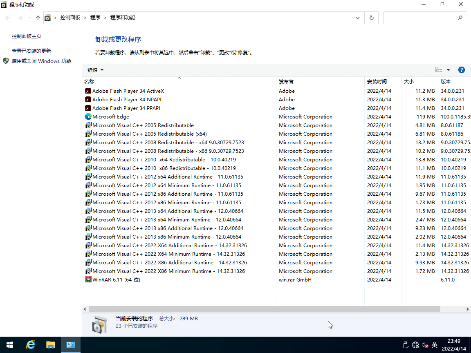Open 启用或关闭 Windows 功能 link

[41, 61]
